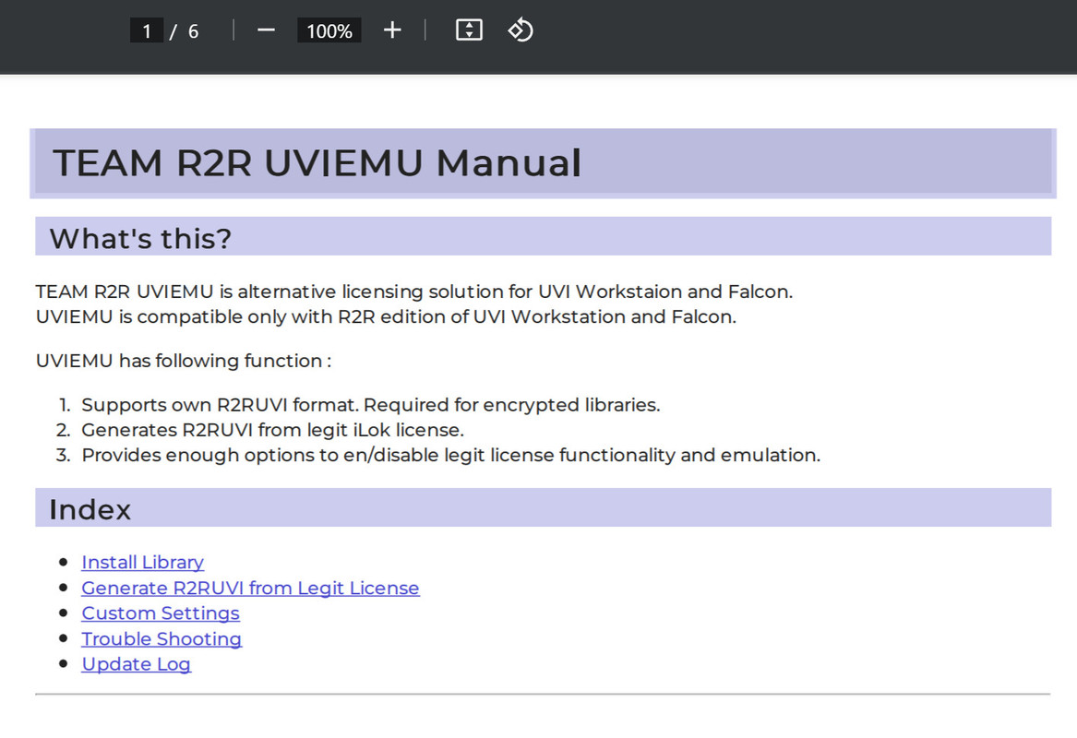Click the total page count 6
1077x738 pixels.
193,30
